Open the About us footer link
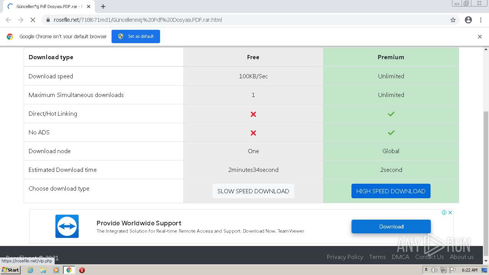Image resolution: width=489 pixels, height=275 pixels. click(461, 257)
